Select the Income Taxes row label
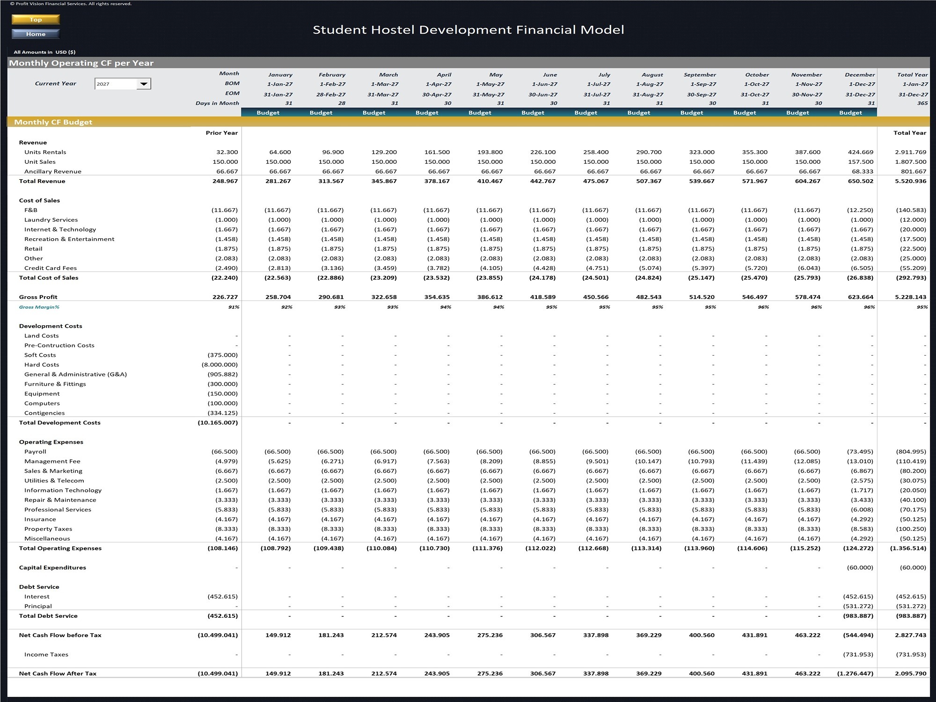Viewport: 936px width, 702px height. (x=46, y=655)
